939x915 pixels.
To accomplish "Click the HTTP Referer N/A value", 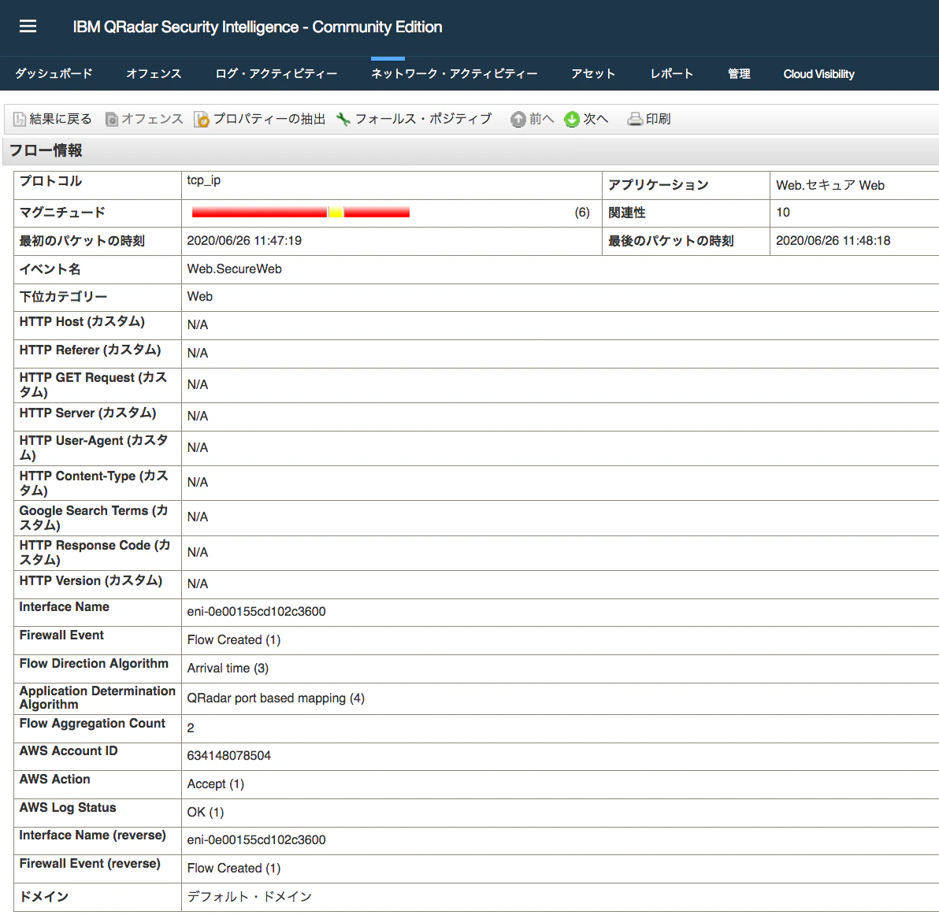I will [x=197, y=353].
